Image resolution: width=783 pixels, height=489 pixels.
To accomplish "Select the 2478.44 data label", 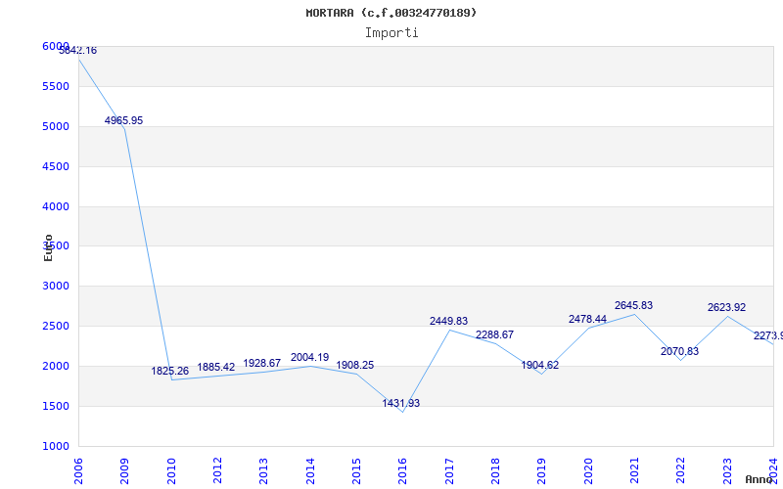I will coord(588,320).
